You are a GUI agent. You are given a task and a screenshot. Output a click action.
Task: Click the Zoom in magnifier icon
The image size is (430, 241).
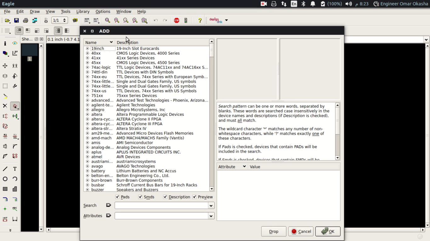point(117,20)
